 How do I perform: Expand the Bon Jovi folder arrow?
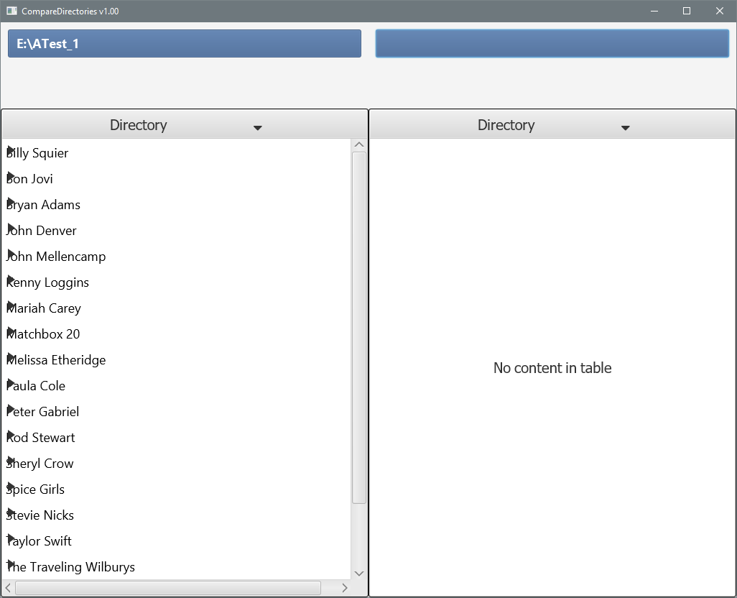click(x=11, y=176)
